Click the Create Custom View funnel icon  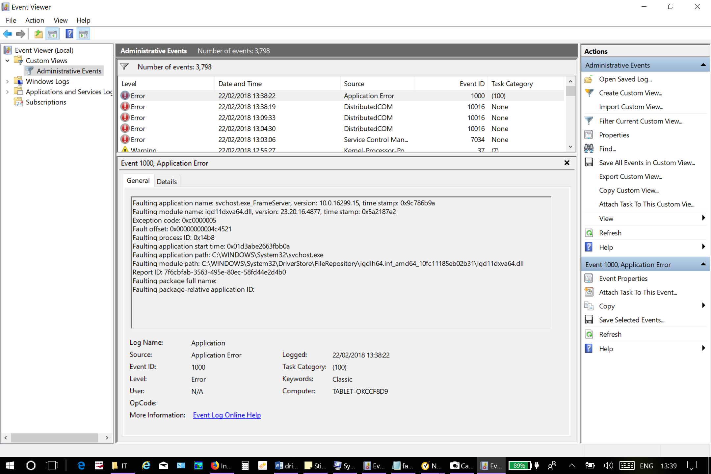click(x=589, y=93)
